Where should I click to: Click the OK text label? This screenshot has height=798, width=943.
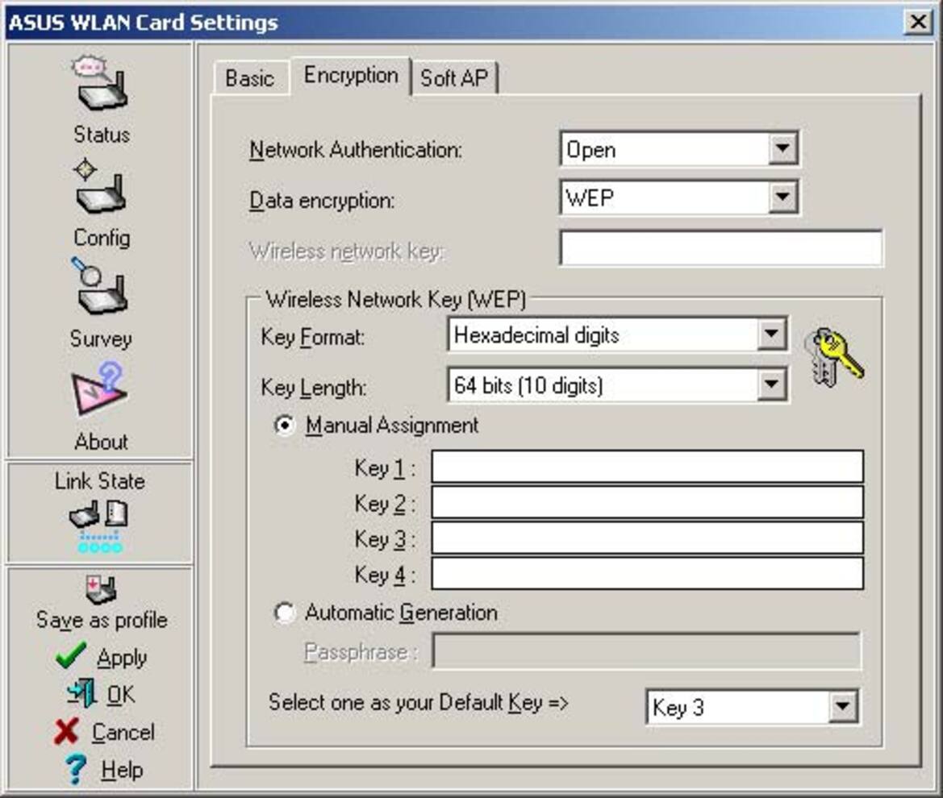click(121, 695)
